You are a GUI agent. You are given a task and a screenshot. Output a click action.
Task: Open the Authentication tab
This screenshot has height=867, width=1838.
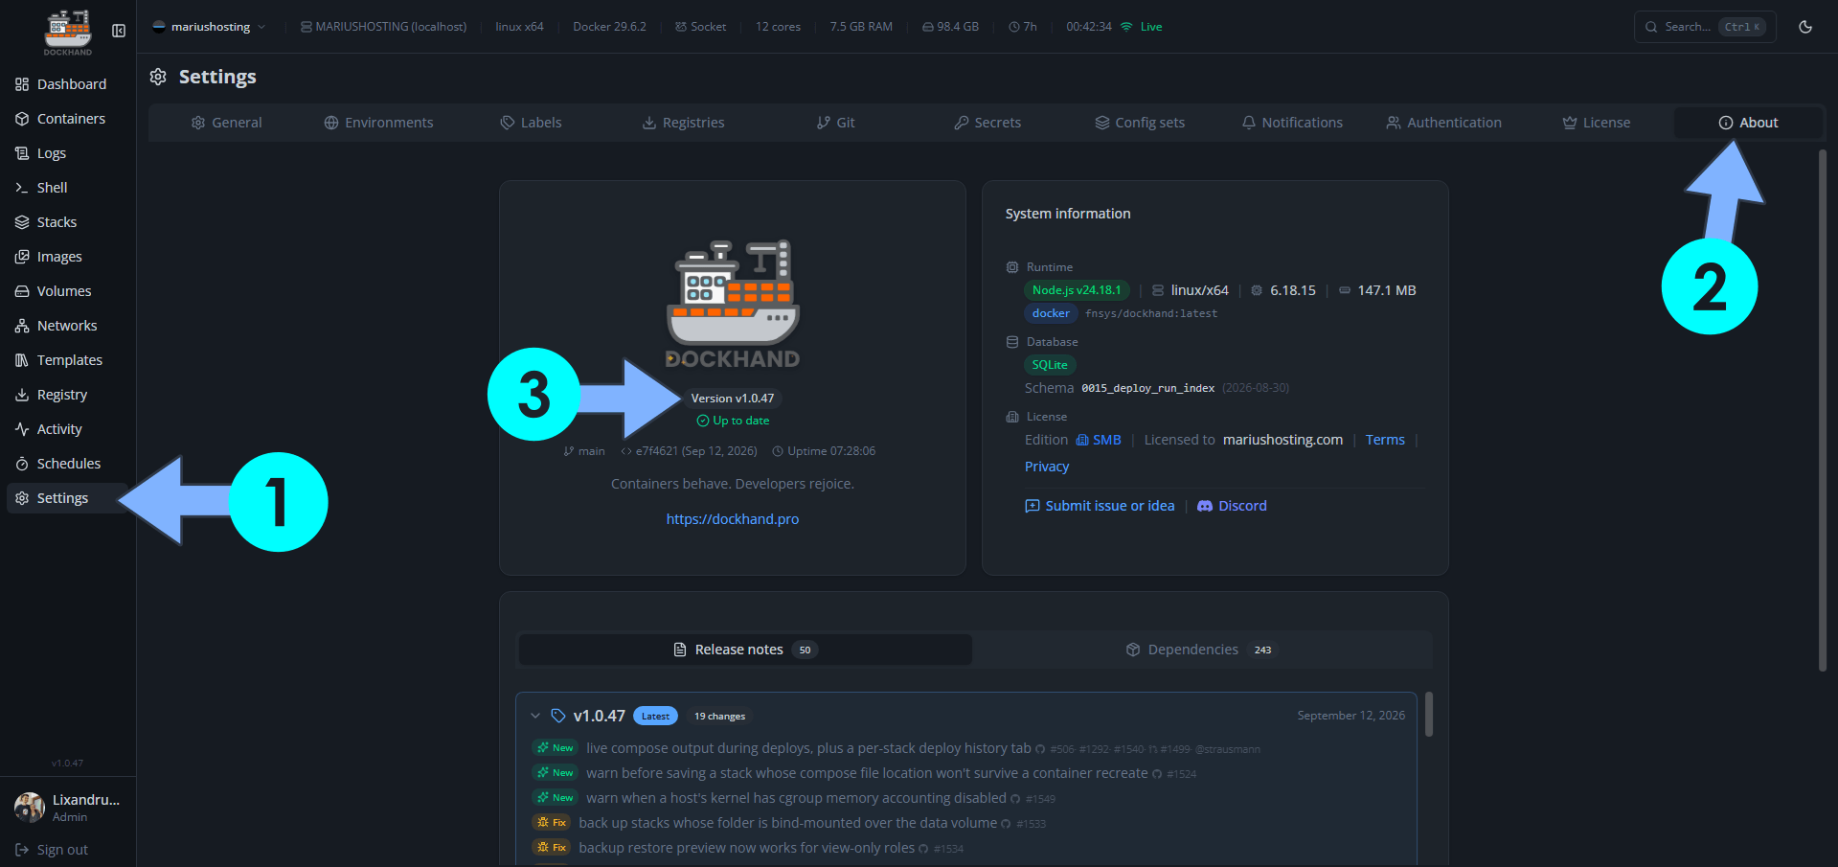[1444, 123]
